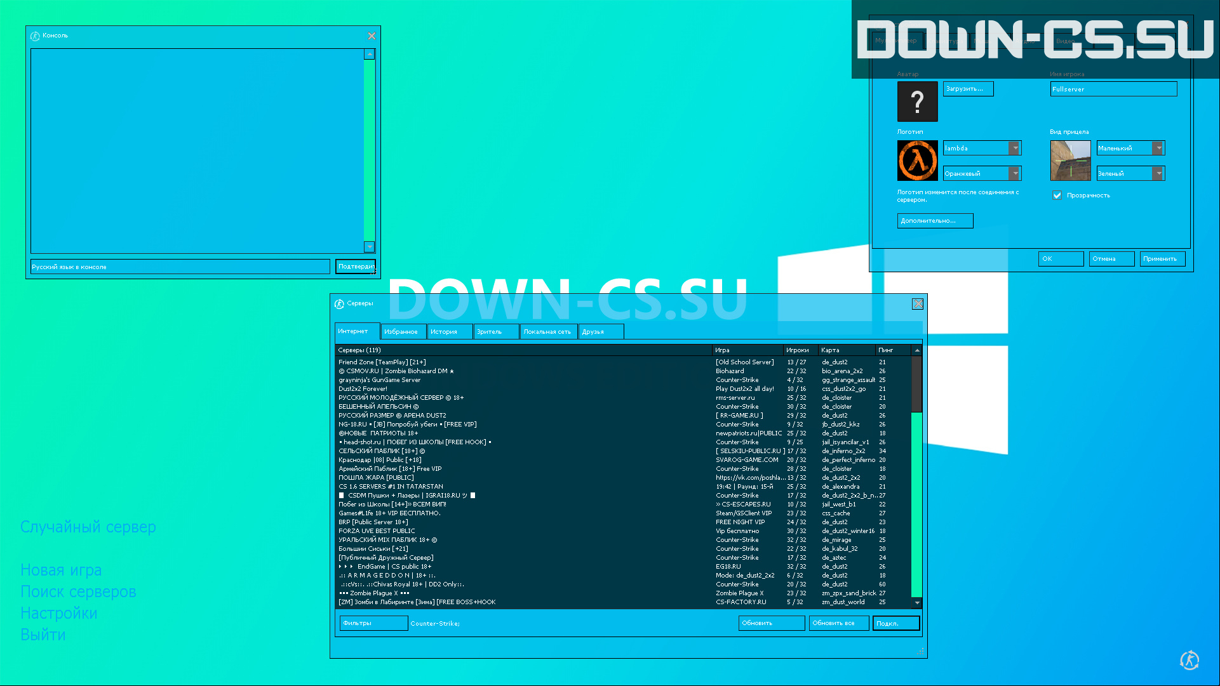Image resolution: width=1220 pixels, height=686 pixels.
Task: Sort by the Игроки column header
Action: tap(801, 350)
